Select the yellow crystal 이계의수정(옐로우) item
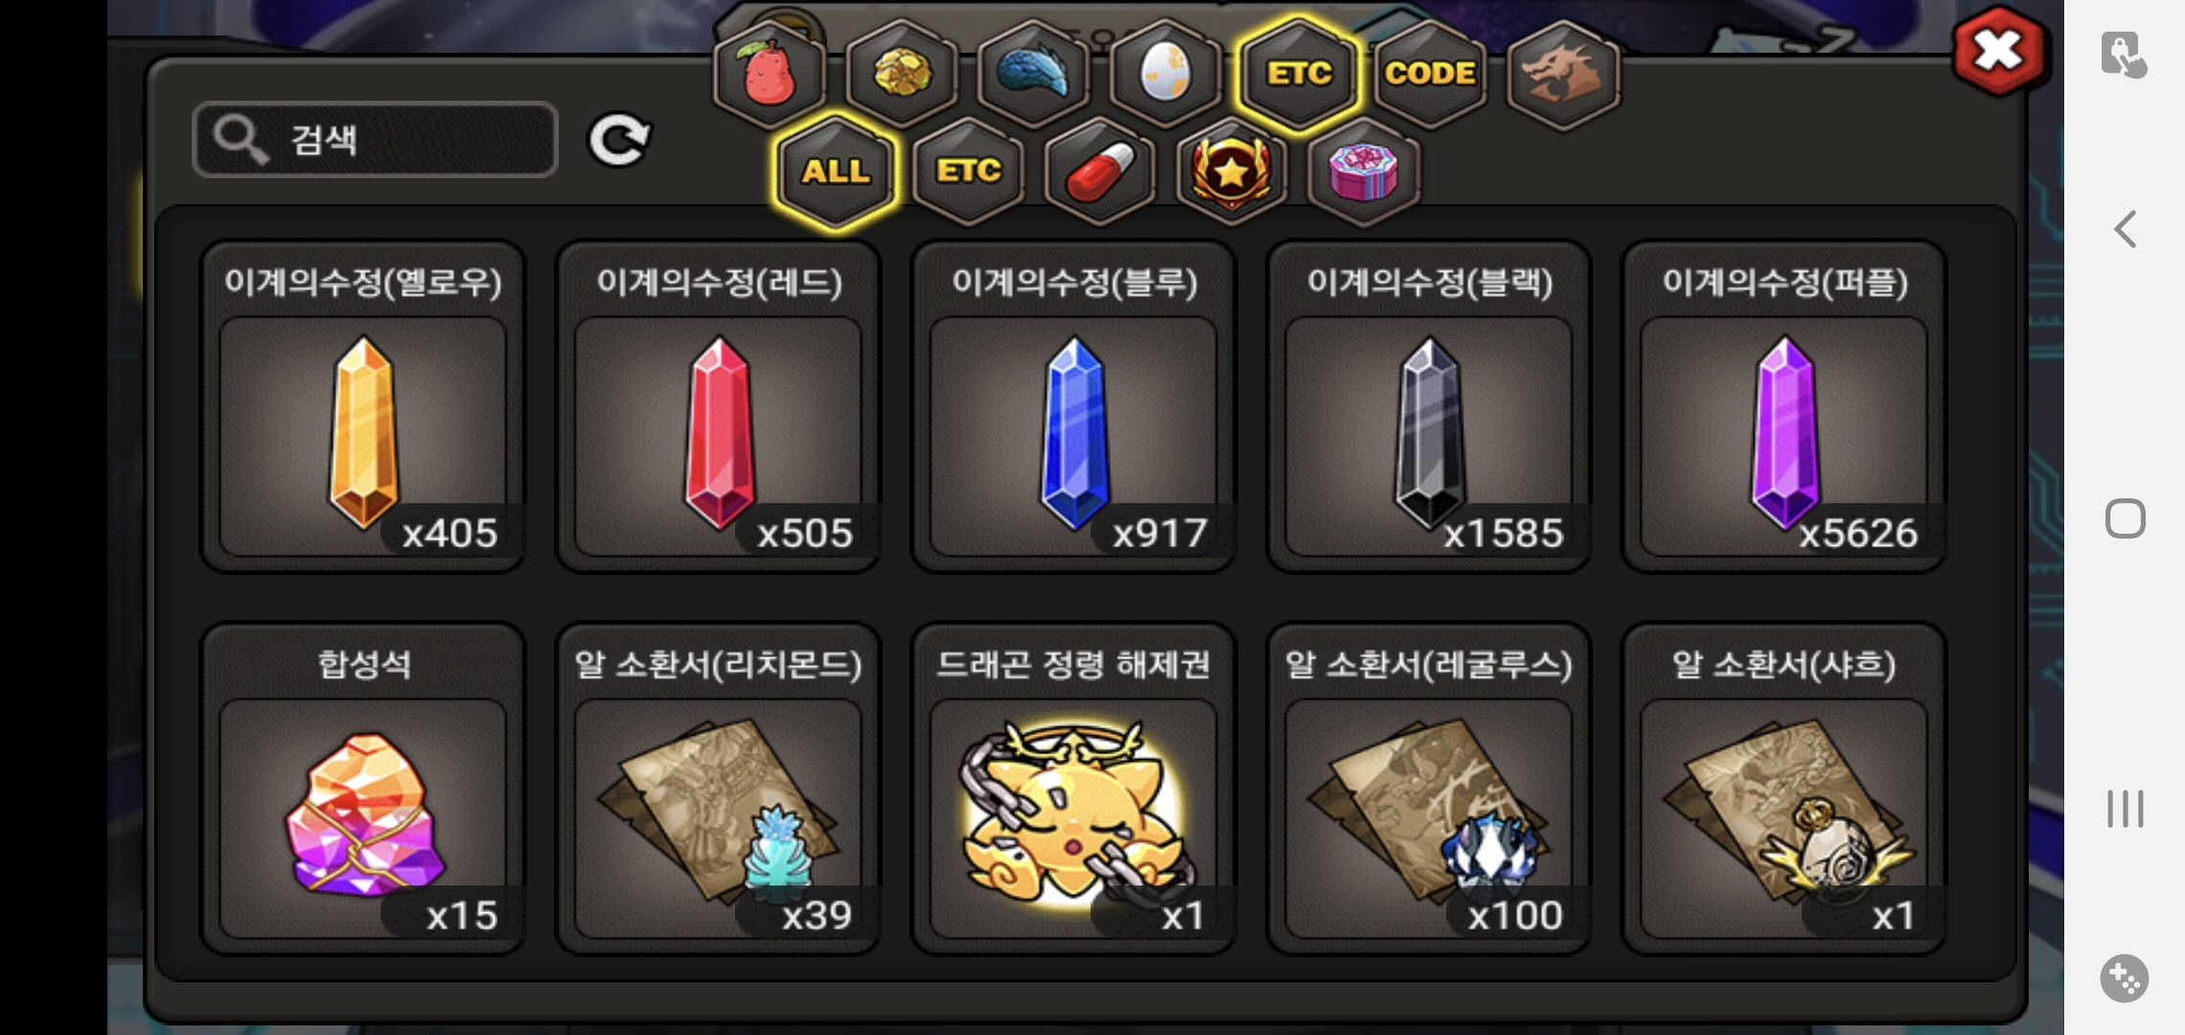This screenshot has height=1035, width=2185. pyautogui.click(x=363, y=406)
